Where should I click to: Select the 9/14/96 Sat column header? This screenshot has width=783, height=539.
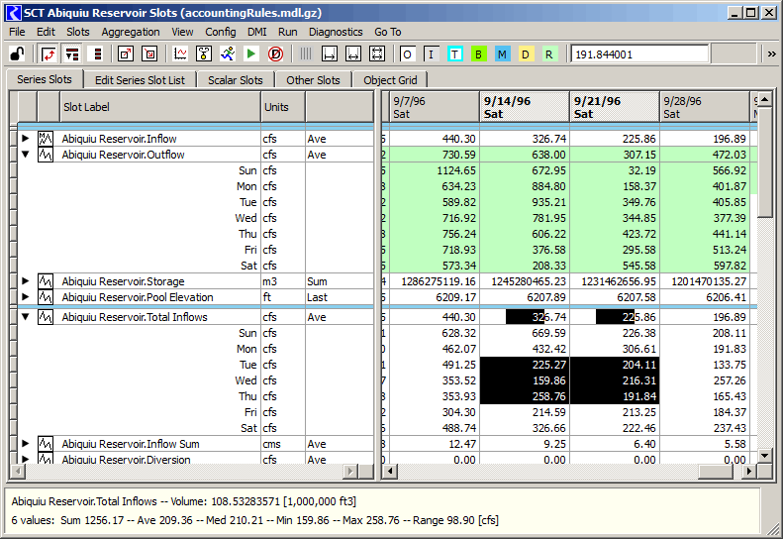coord(525,107)
